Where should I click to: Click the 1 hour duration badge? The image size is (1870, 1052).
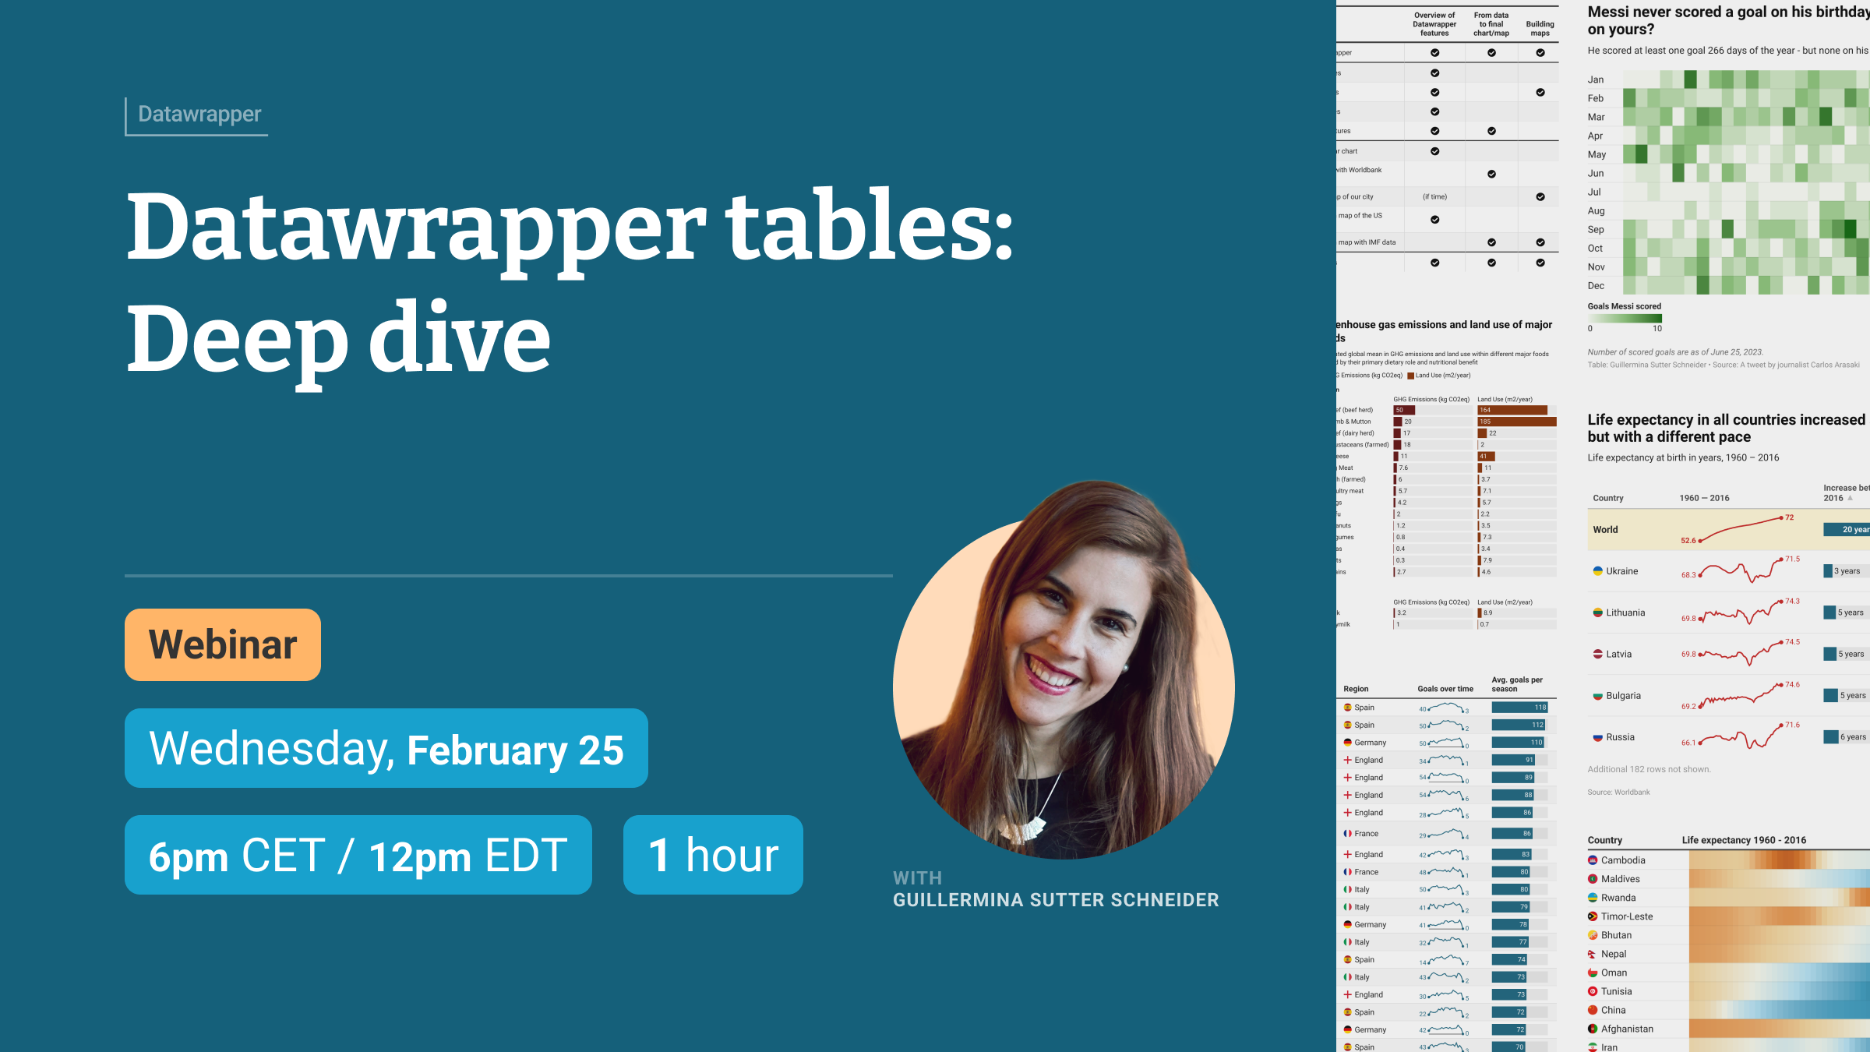pyautogui.click(x=713, y=855)
